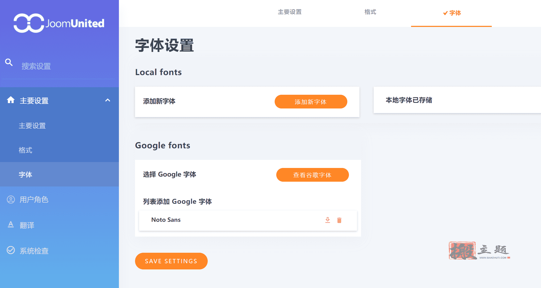541x288 pixels.
Task: Click the Google fonts heading
Action: (162, 145)
